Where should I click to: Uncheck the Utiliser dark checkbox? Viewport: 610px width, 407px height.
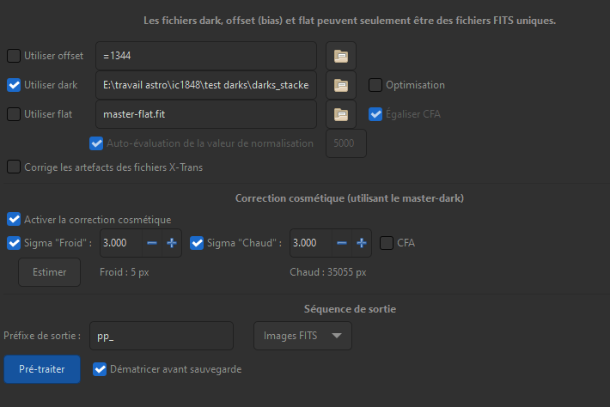click(x=14, y=85)
